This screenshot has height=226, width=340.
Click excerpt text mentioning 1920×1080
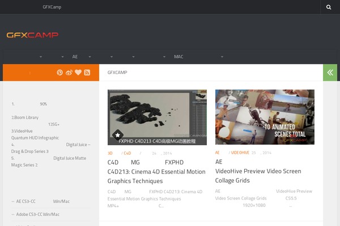[254, 205]
